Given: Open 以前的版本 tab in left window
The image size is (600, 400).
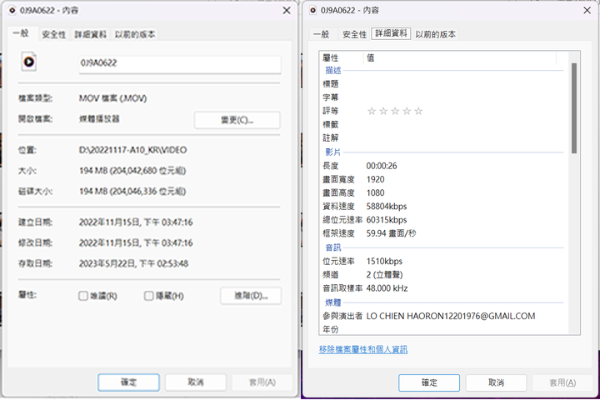Looking at the screenshot, I should click(135, 34).
